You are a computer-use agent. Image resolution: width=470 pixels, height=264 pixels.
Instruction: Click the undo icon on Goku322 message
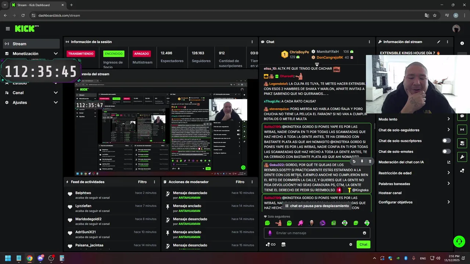[354, 161]
